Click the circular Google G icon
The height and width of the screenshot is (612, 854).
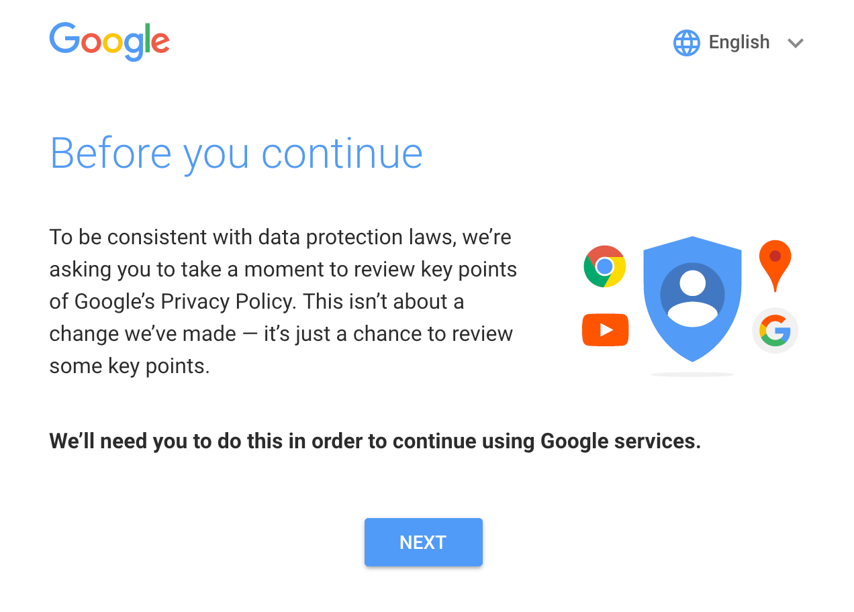pyautogui.click(x=775, y=329)
